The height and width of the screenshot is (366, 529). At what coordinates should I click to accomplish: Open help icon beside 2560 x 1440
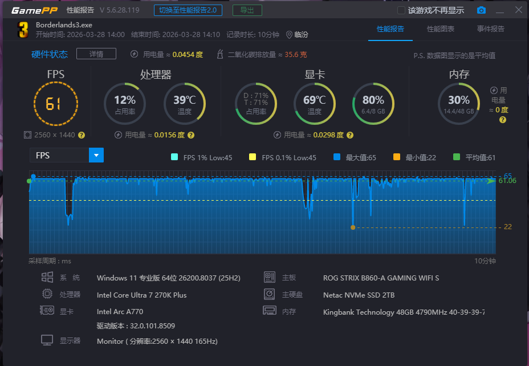coord(82,135)
